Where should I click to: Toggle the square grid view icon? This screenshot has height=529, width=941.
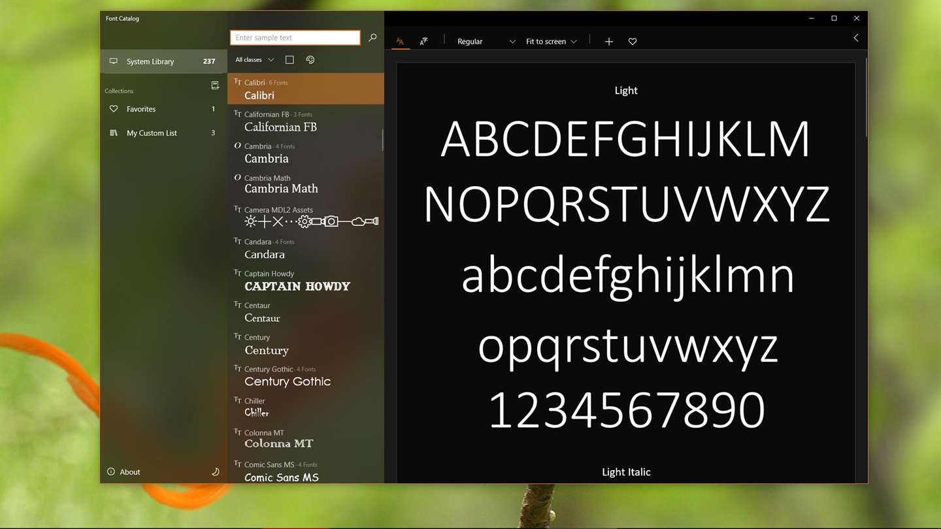[289, 59]
